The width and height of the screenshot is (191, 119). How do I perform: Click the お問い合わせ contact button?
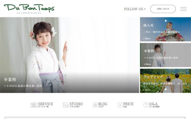click(x=163, y=9)
